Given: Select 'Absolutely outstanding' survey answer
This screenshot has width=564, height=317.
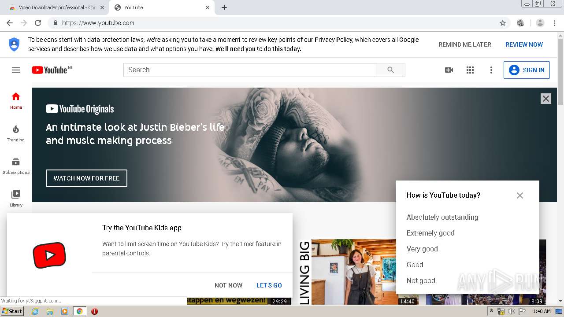Looking at the screenshot, I should click(442, 217).
